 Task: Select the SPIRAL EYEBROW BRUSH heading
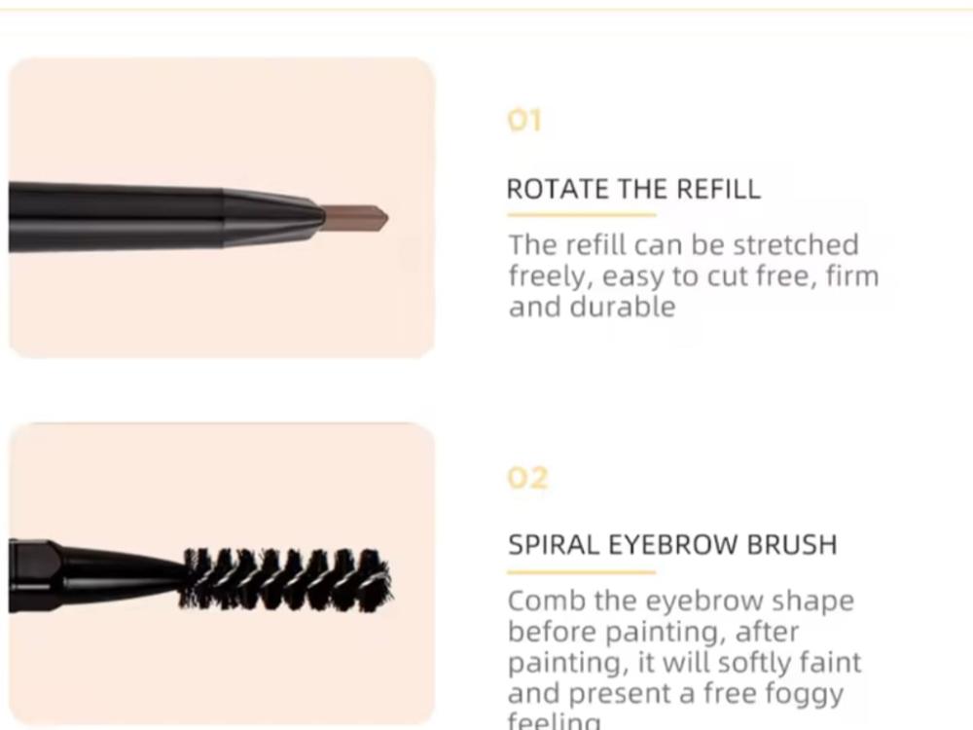click(x=672, y=544)
